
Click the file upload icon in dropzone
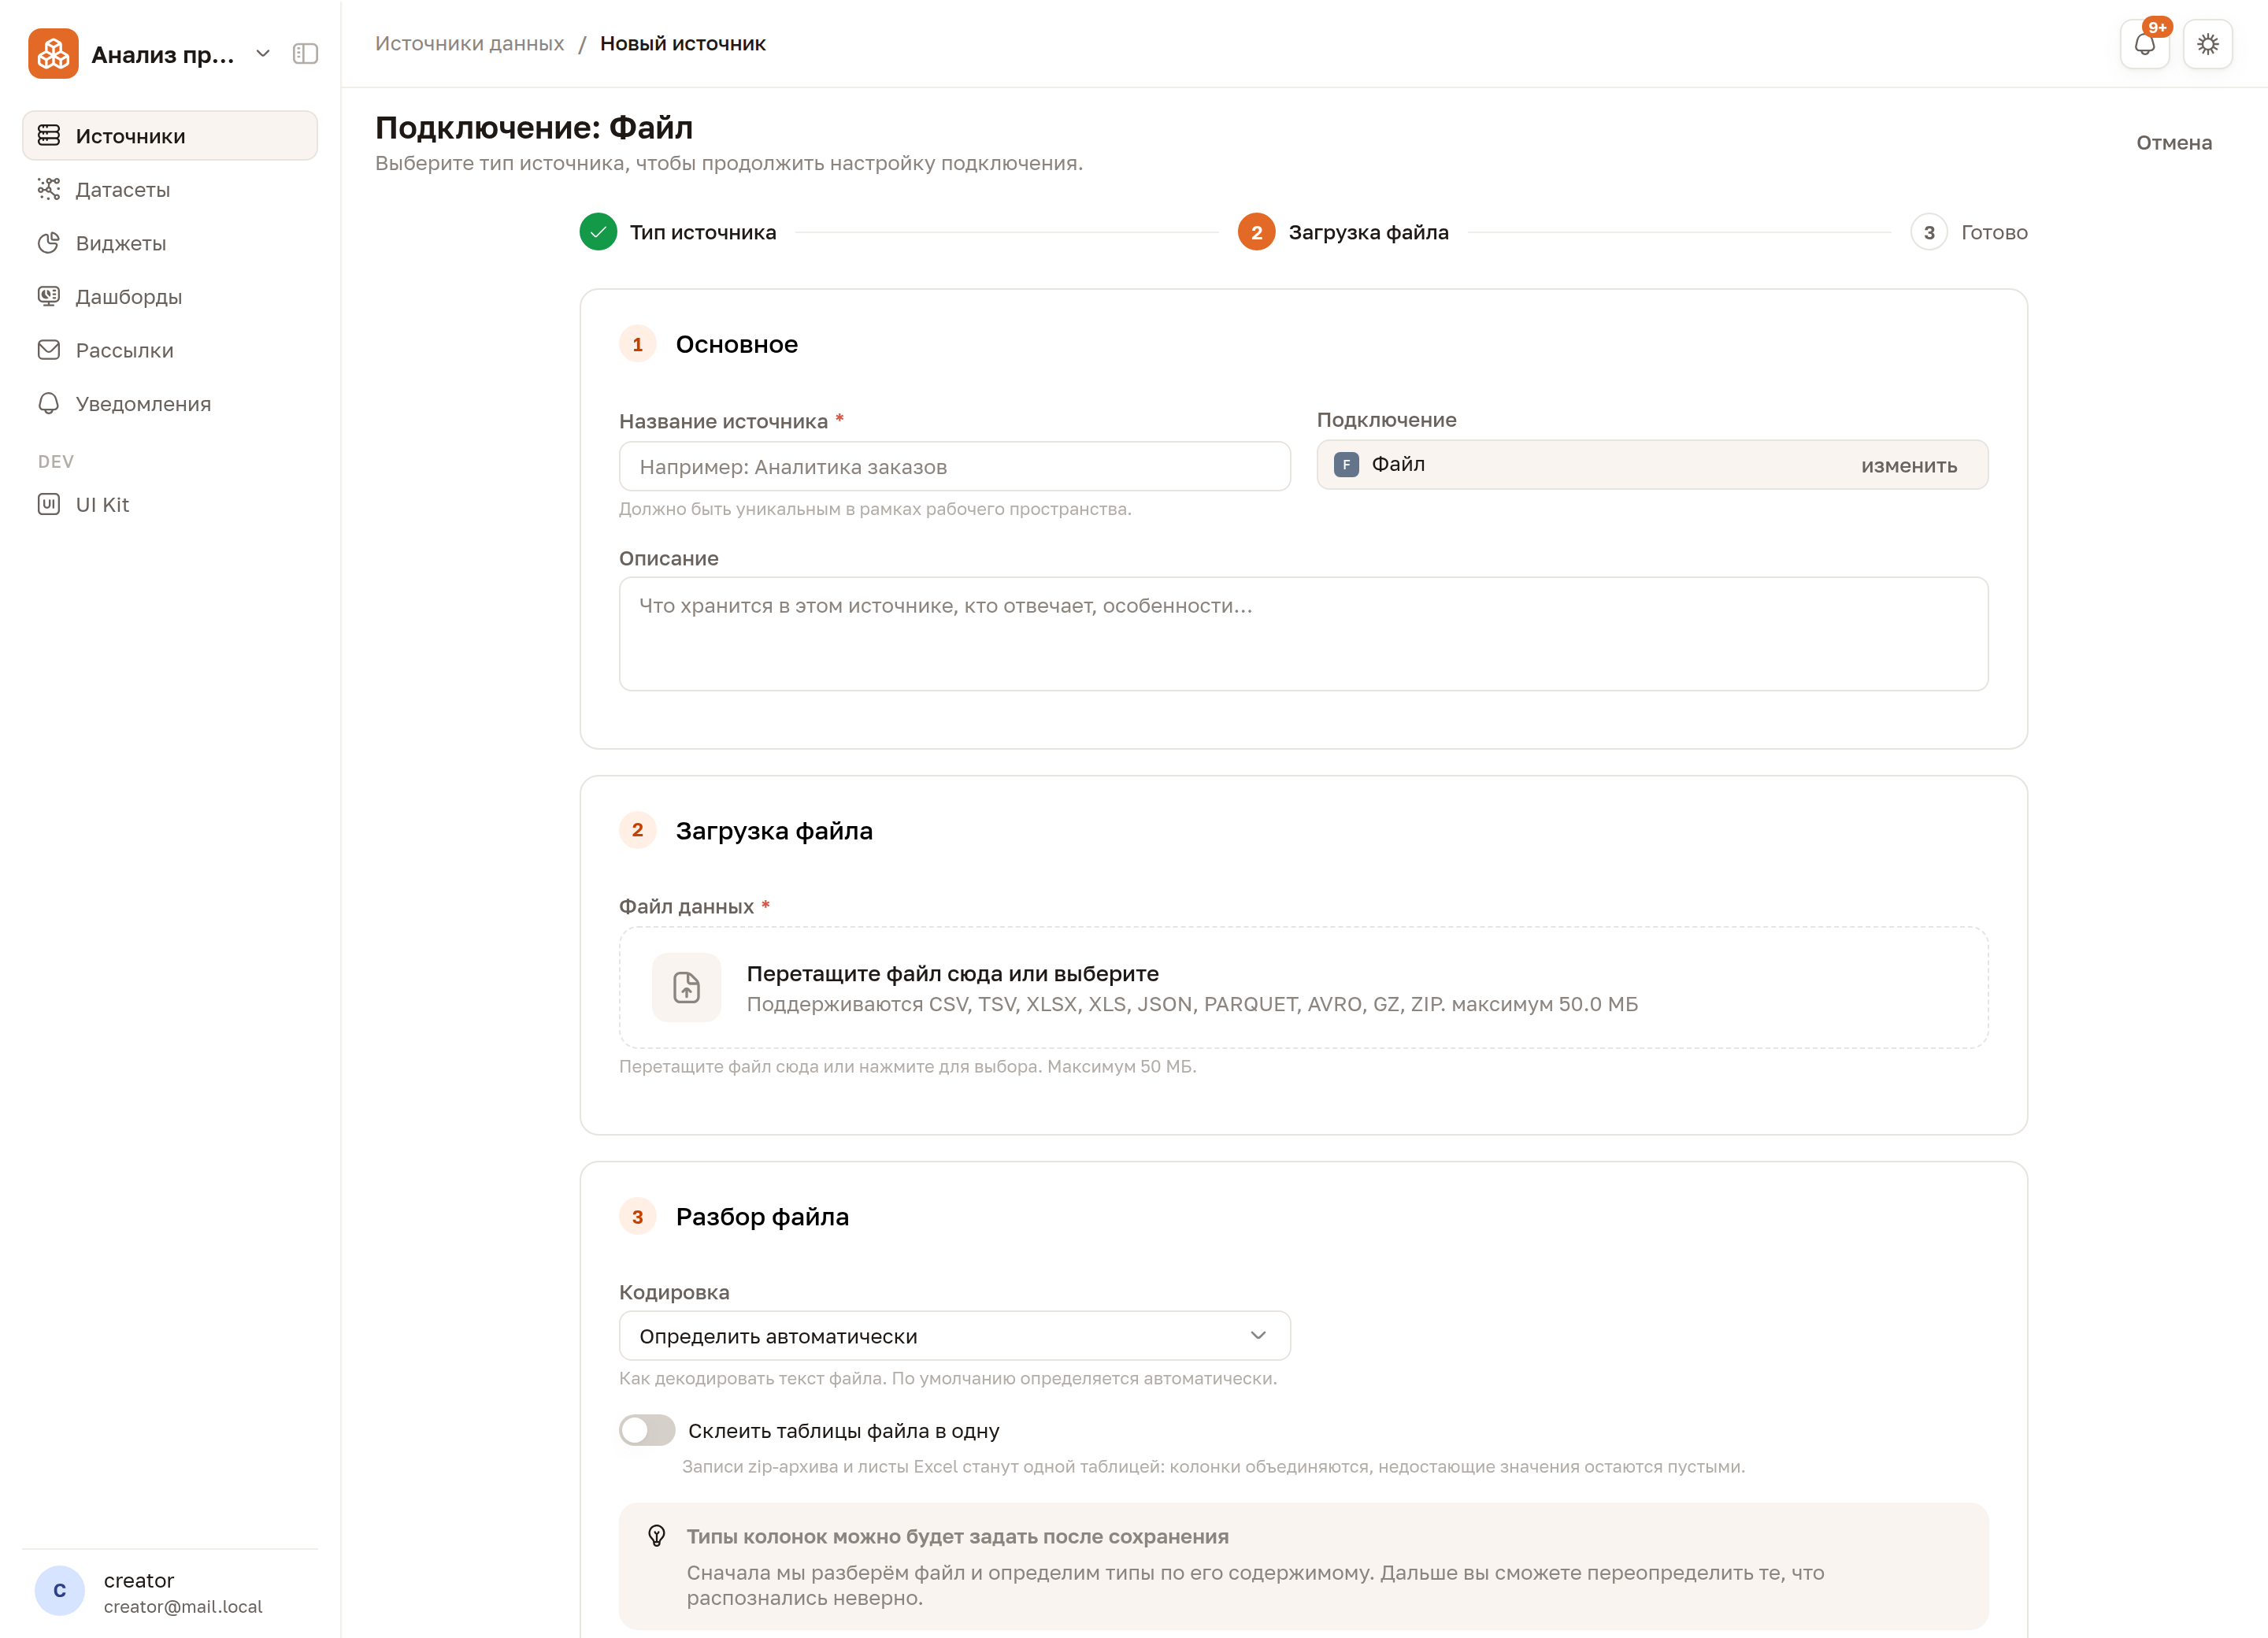point(686,988)
